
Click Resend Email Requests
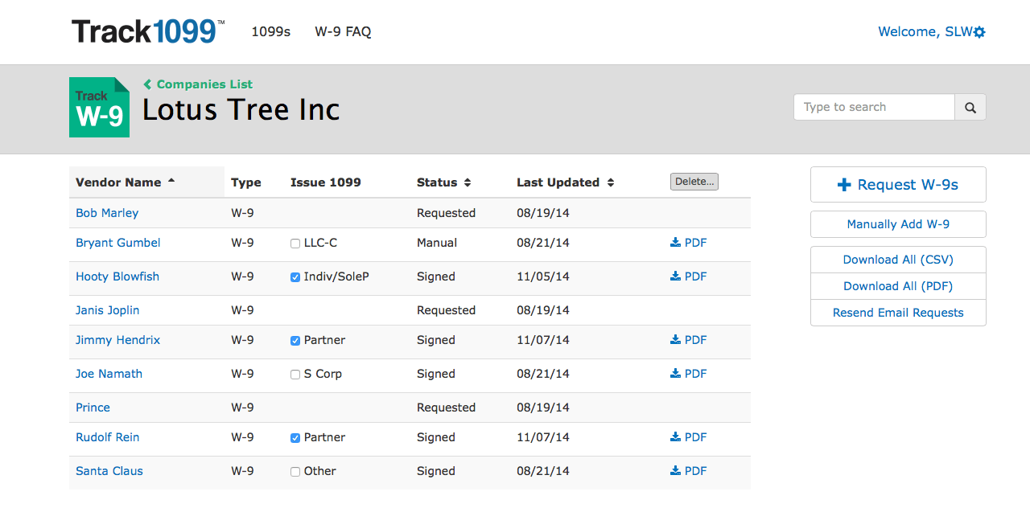(x=898, y=313)
